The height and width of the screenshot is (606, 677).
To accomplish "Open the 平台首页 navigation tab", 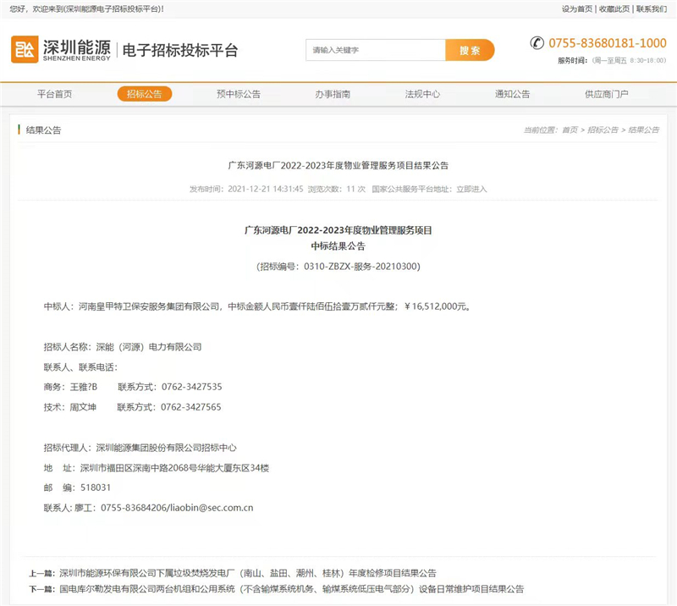I will tap(55, 94).
